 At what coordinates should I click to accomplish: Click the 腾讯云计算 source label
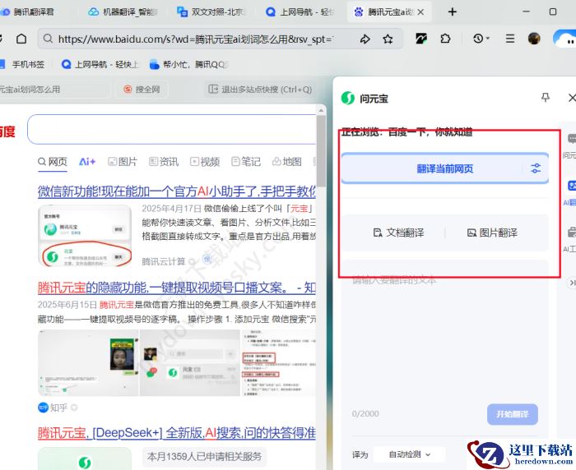tap(164, 261)
